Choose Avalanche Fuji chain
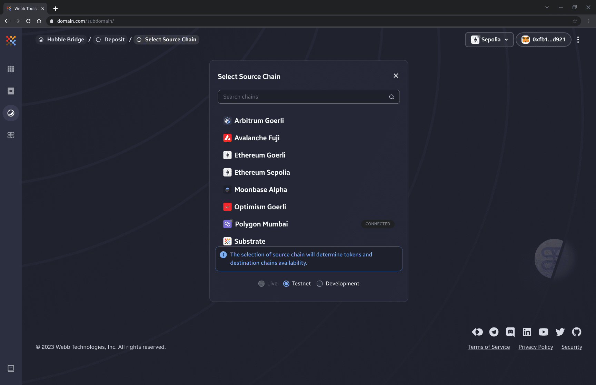This screenshot has height=385, width=596. click(x=309, y=138)
